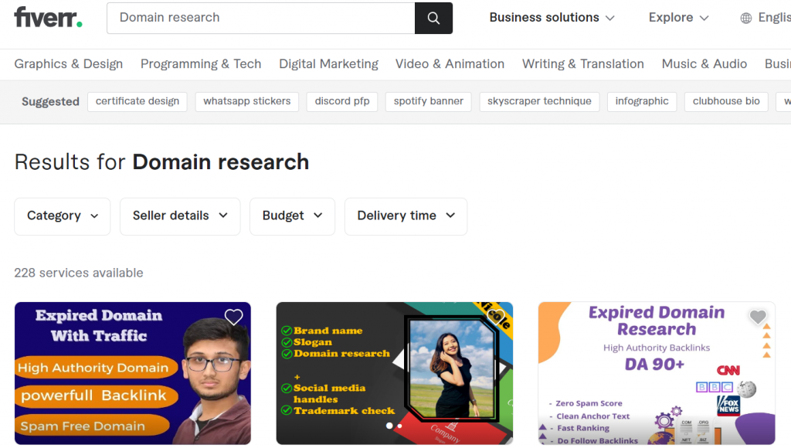Select Programming & Tech category
Viewport: 791px width, 448px height.
pyautogui.click(x=201, y=64)
